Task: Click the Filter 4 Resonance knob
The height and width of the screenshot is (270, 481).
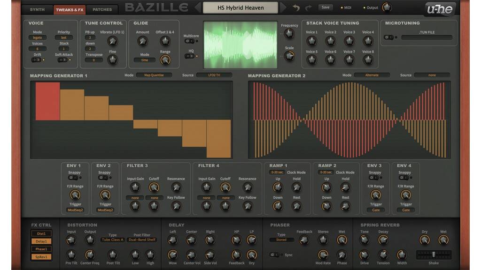Action: 247,187
